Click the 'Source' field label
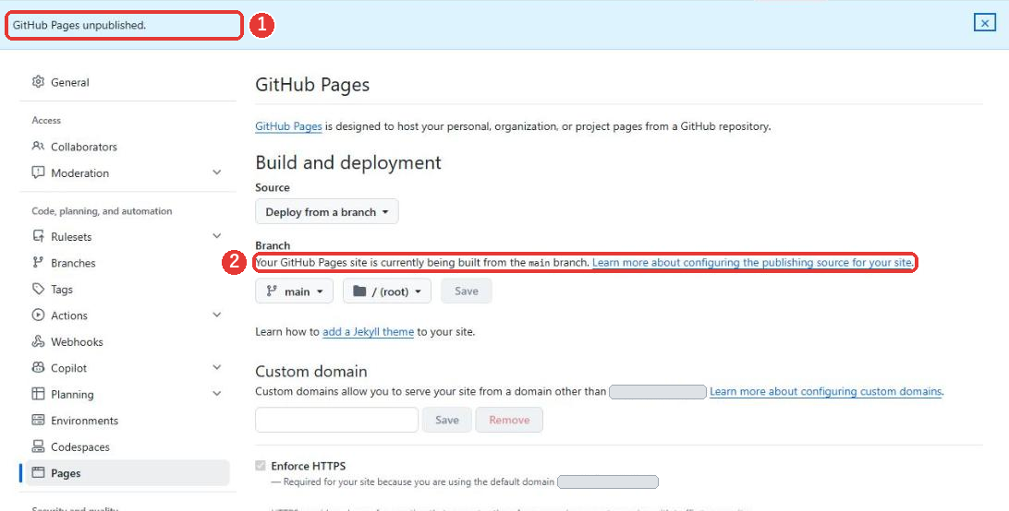Image resolution: width=1009 pixels, height=511 pixels. [273, 187]
